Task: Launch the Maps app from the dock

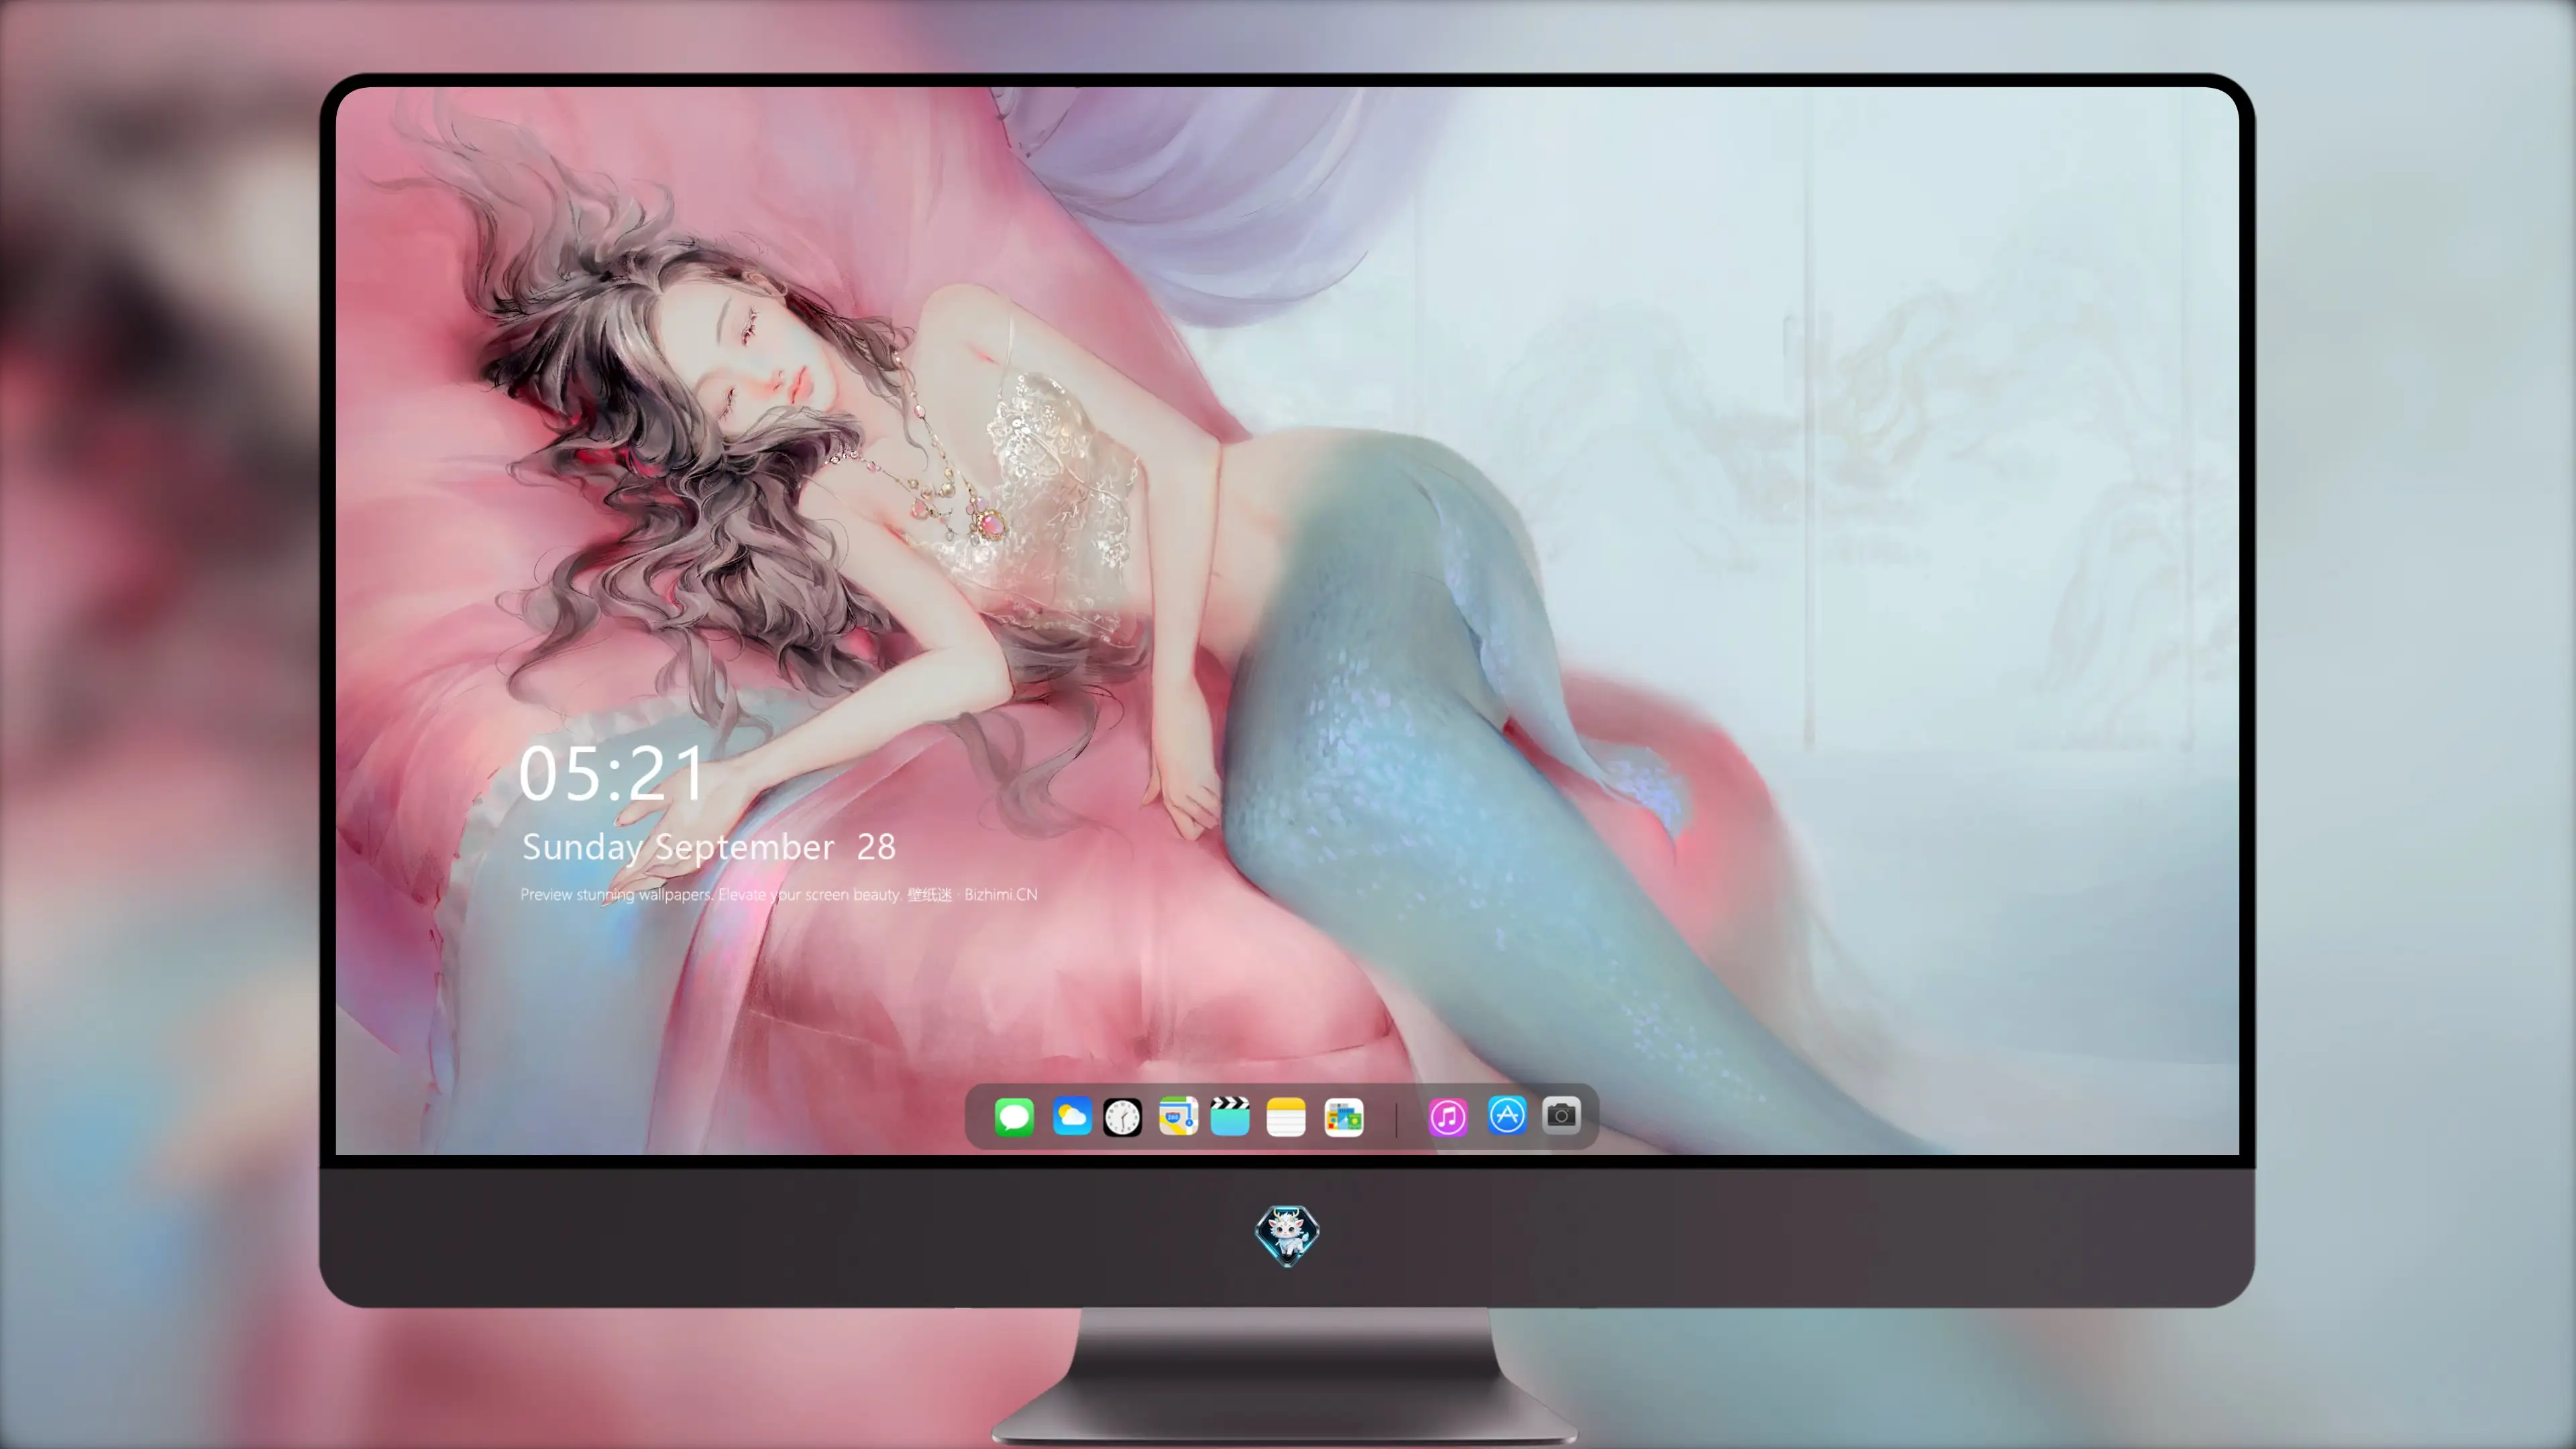Action: 1178,1117
